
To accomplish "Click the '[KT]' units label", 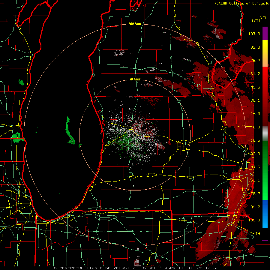I will coord(256,21).
